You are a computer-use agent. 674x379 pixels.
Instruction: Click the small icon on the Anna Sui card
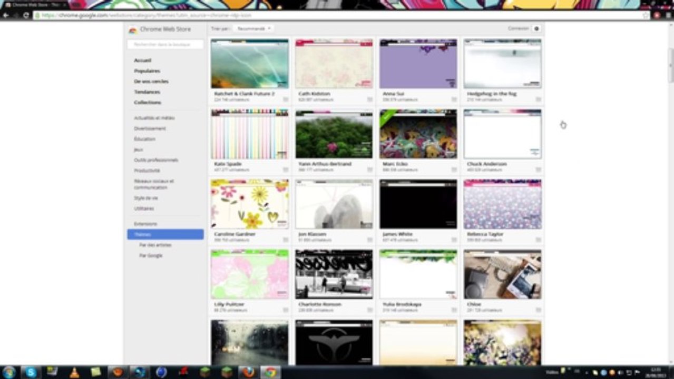click(454, 99)
